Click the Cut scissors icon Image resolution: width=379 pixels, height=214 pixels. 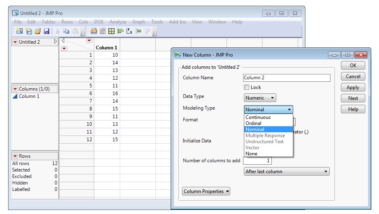tap(57, 31)
